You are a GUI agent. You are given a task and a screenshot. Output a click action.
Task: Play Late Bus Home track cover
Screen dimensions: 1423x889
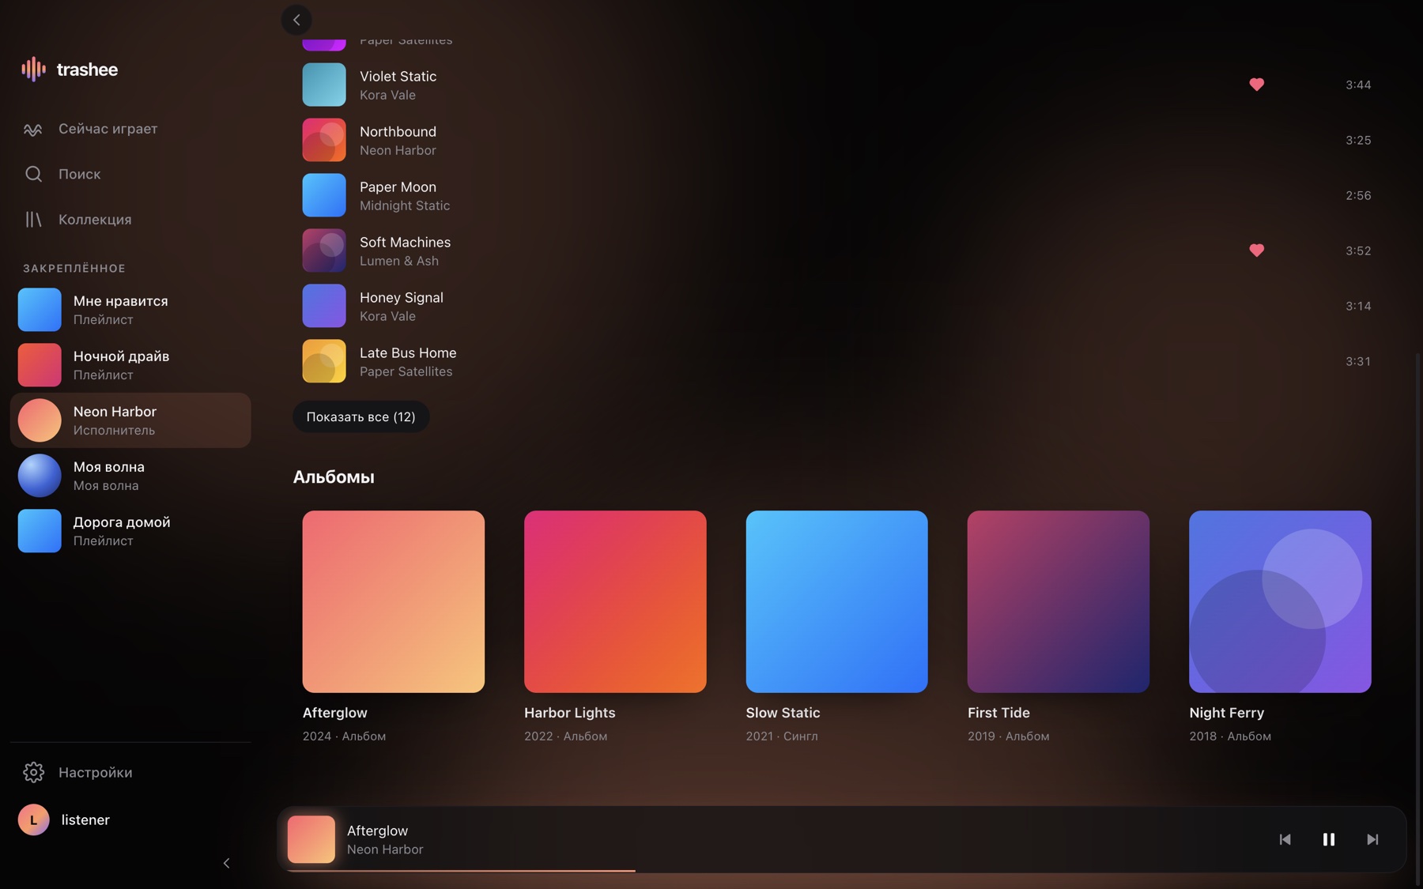[x=324, y=361]
